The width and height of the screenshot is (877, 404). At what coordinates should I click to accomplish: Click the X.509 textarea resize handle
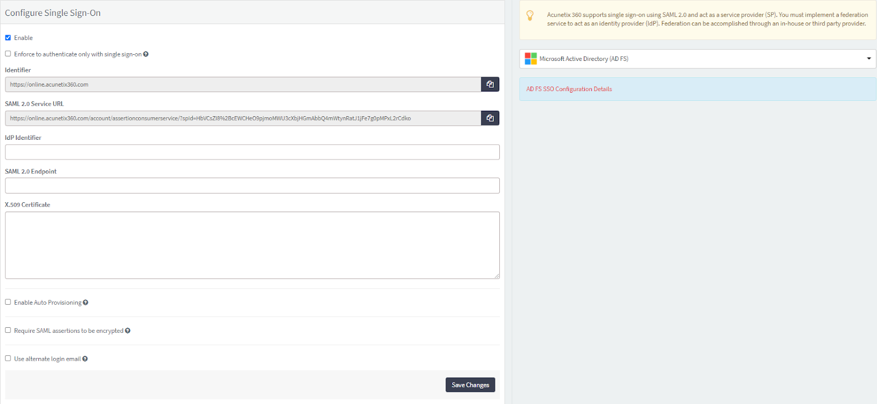coord(497,276)
